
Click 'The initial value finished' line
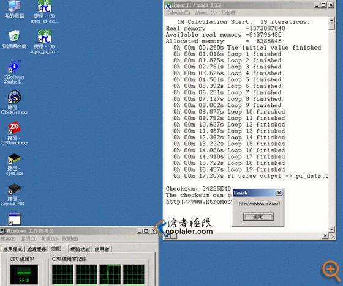tap(247, 48)
